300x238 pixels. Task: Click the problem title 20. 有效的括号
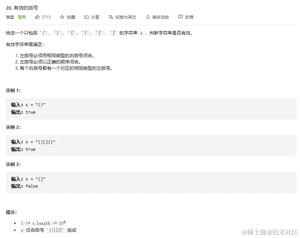click(22, 8)
